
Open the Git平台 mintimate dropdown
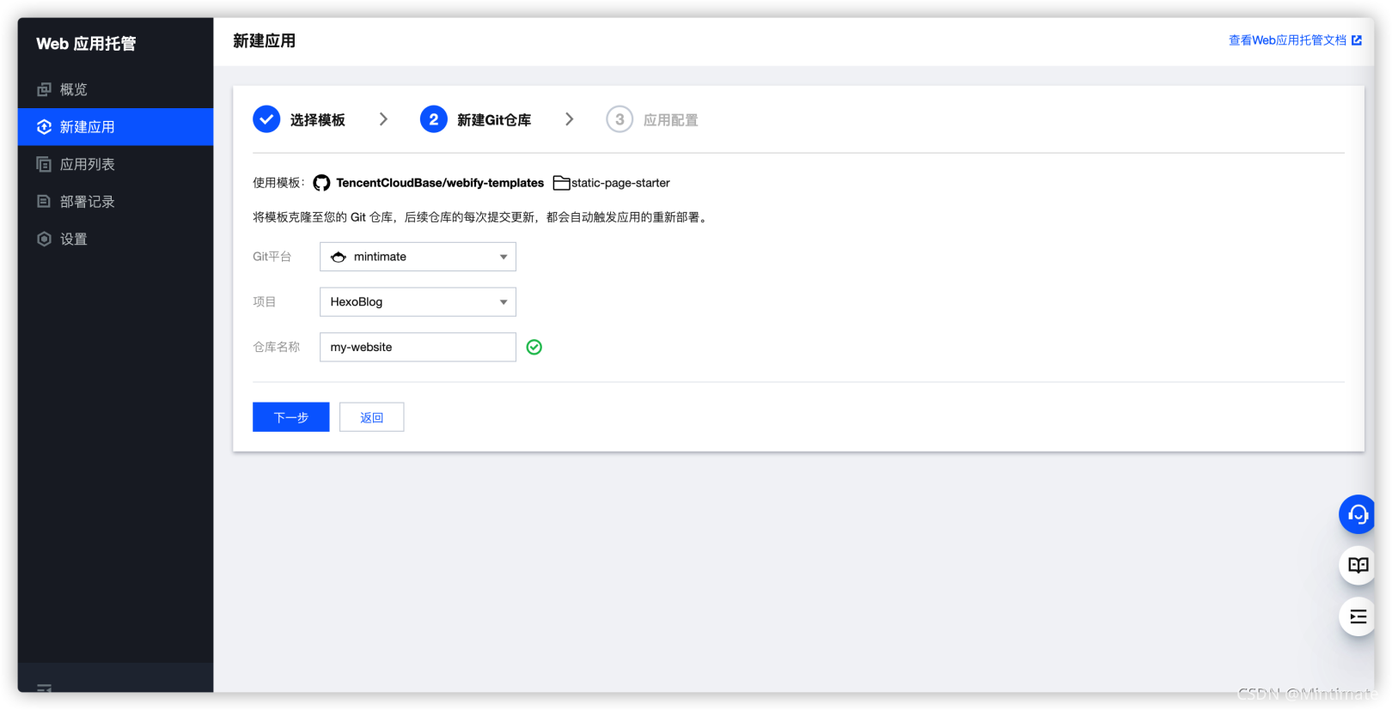pos(418,257)
